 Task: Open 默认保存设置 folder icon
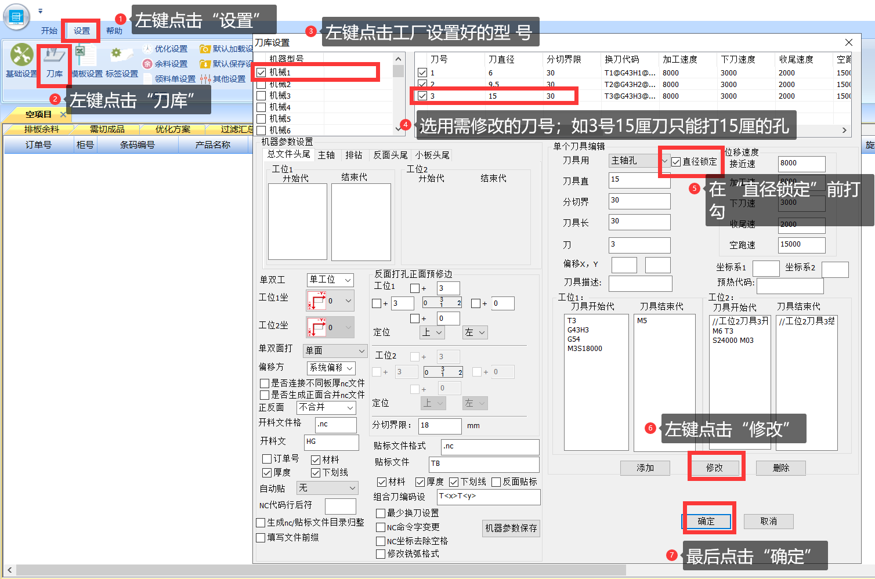205,64
